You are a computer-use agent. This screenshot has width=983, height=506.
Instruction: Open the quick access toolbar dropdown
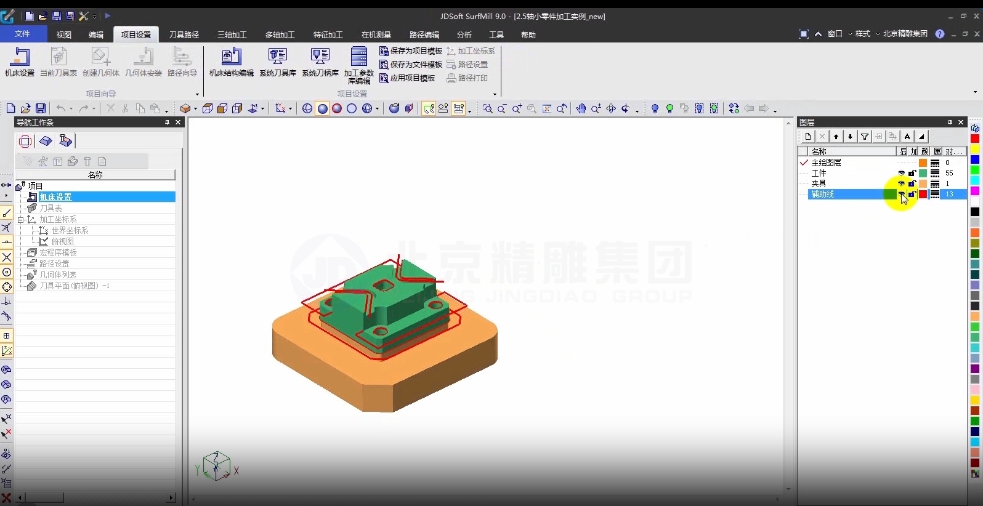94,16
